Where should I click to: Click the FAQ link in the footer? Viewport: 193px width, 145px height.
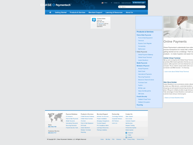coord(113,139)
